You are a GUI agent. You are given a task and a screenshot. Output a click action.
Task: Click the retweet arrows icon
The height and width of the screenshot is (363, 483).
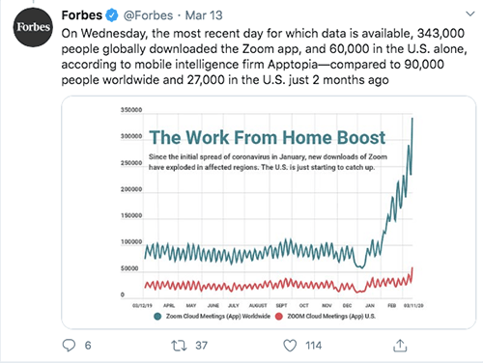coord(179,346)
